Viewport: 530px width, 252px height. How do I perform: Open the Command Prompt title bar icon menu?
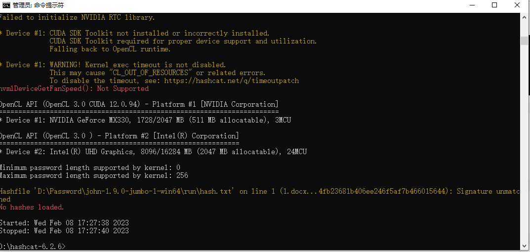coord(6,5)
